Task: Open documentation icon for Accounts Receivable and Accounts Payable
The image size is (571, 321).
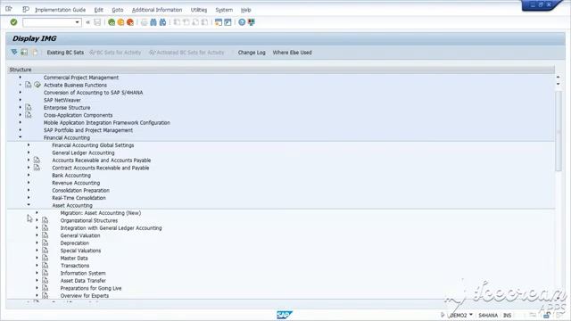Action: pos(37,160)
